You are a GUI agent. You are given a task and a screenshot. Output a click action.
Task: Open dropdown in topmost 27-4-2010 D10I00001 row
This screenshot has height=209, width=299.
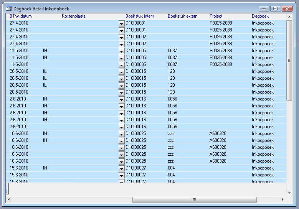coord(121,23)
